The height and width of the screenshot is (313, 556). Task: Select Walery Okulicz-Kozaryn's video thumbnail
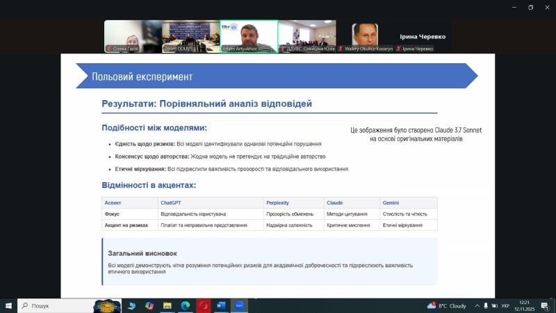(x=365, y=36)
